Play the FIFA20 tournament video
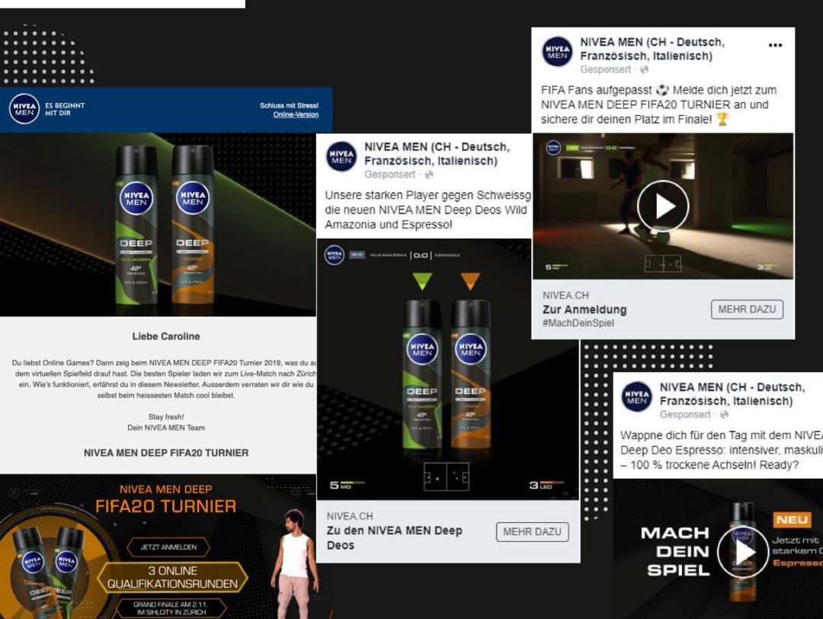Image resolution: width=823 pixels, height=619 pixels. tap(662, 207)
